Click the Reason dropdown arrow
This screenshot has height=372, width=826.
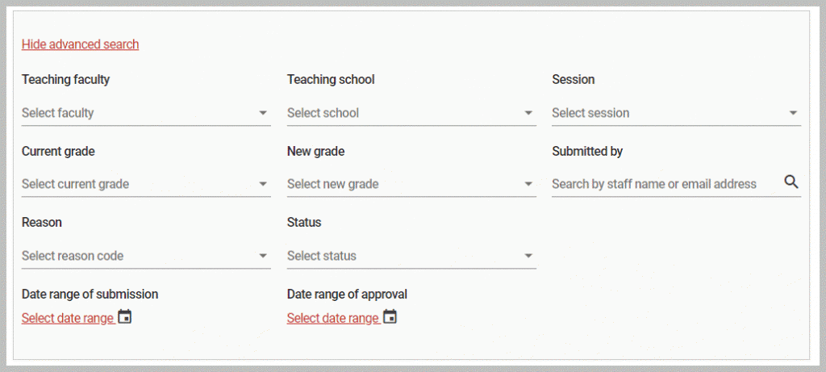(x=263, y=256)
